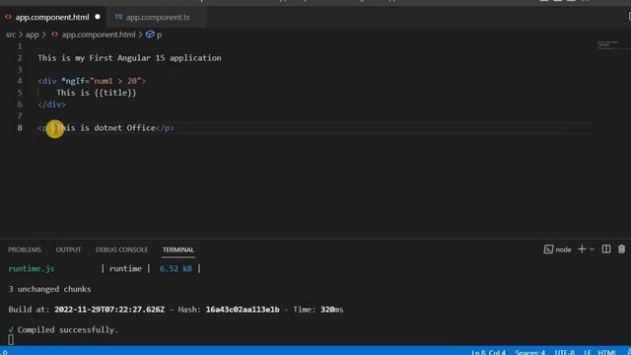Click the HTML file icon on first tab
Screen dimensions: 631x355
tap(8, 18)
